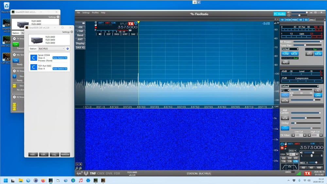The height and width of the screenshot is (184, 327).
Task: Enable VOX in the phone panel
Action: (x=285, y=118)
